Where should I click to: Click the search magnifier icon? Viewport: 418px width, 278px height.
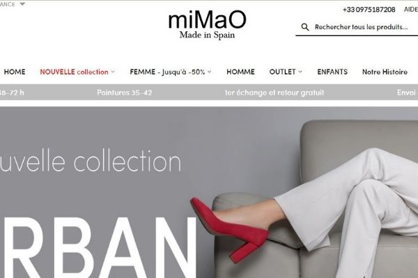[x=305, y=27]
